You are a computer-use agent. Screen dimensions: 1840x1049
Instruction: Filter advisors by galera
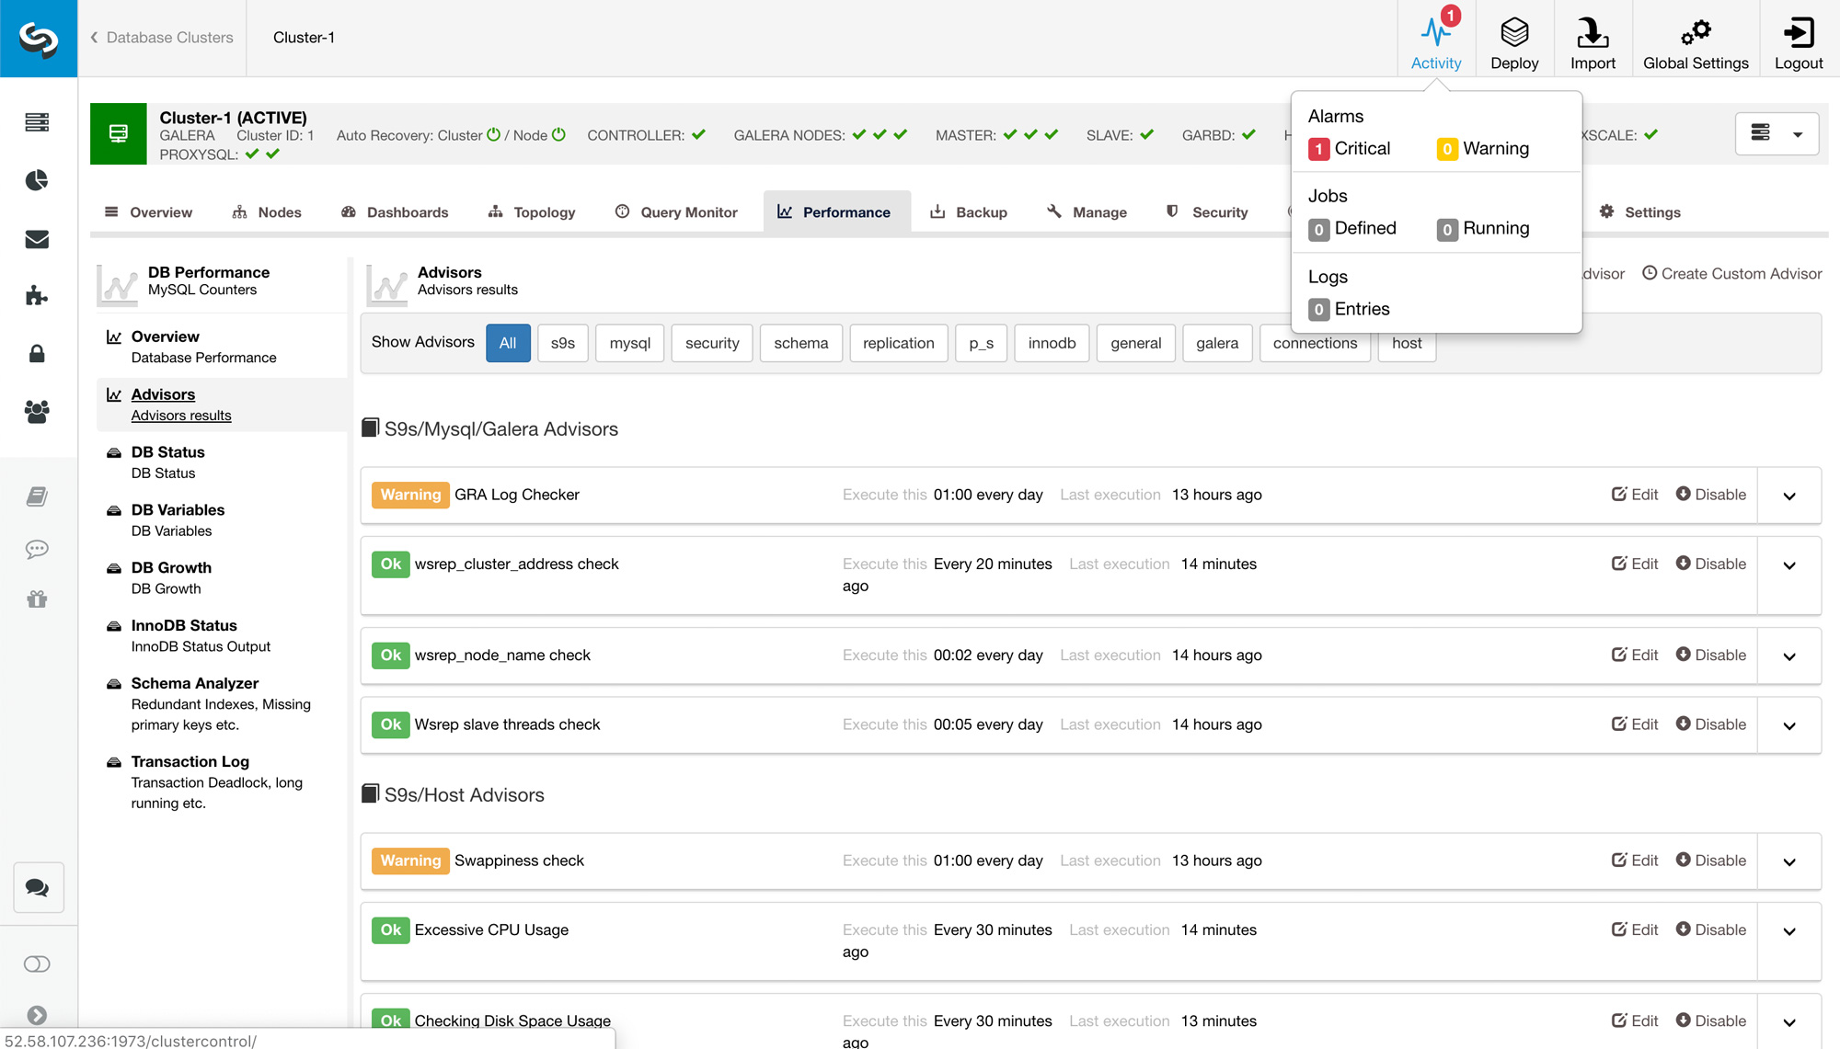pyautogui.click(x=1217, y=343)
